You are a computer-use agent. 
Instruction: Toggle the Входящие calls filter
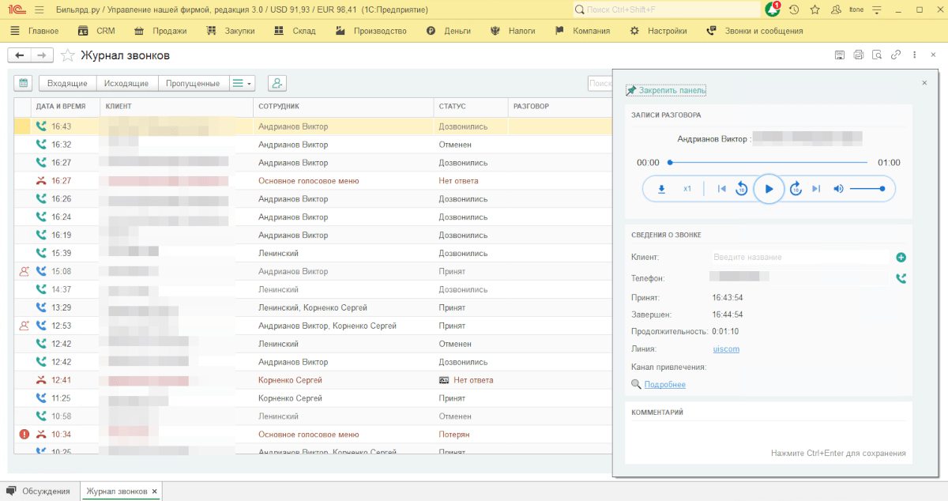coord(67,83)
